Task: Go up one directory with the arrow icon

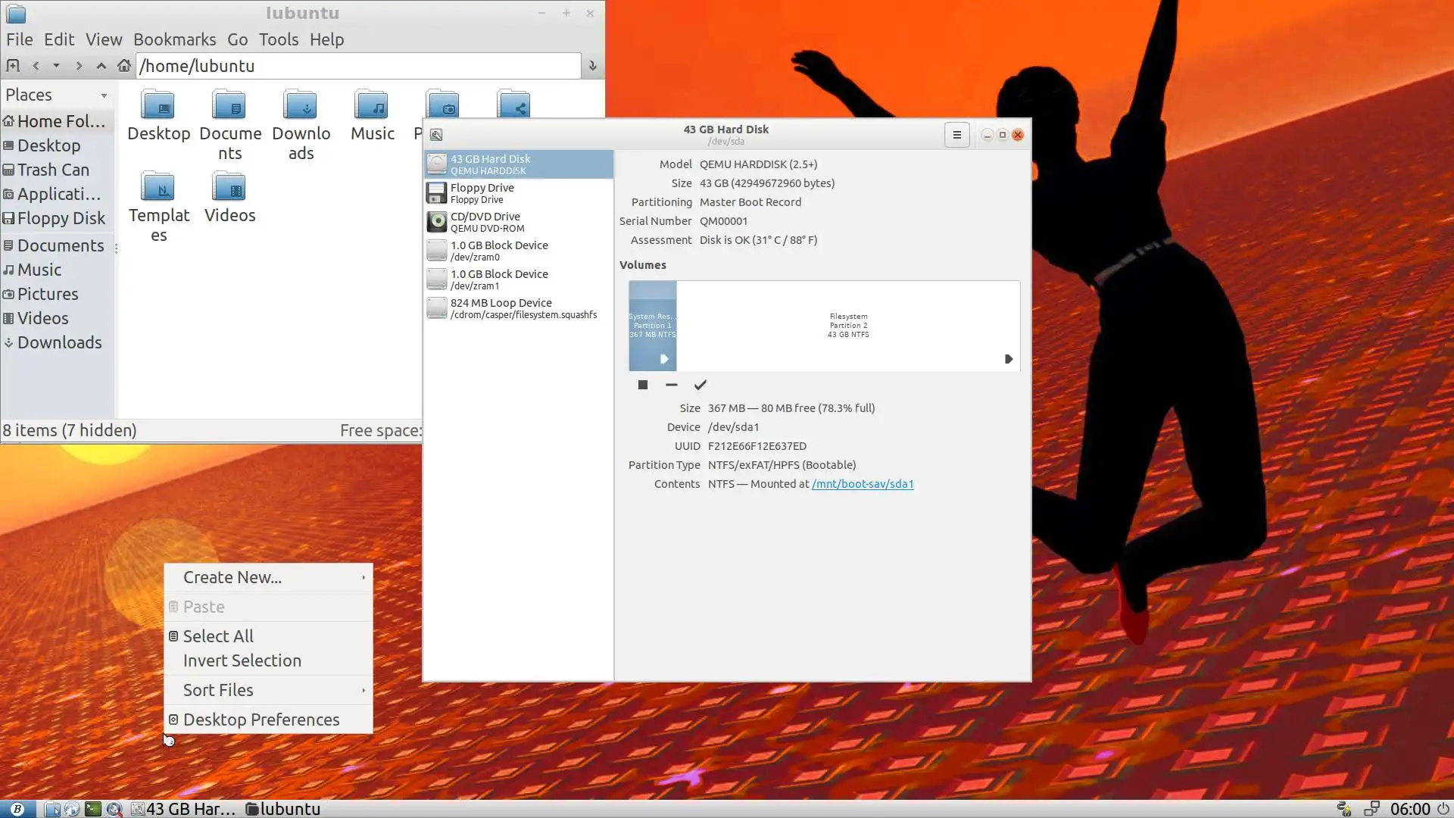Action: [101, 66]
